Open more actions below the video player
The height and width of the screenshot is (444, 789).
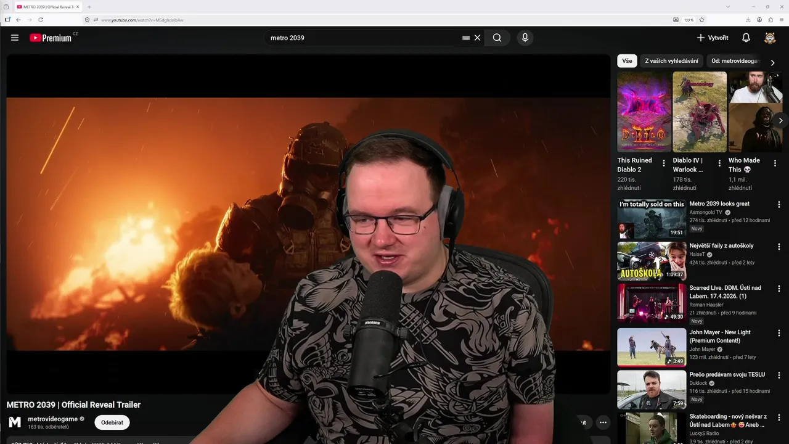pos(603,422)
